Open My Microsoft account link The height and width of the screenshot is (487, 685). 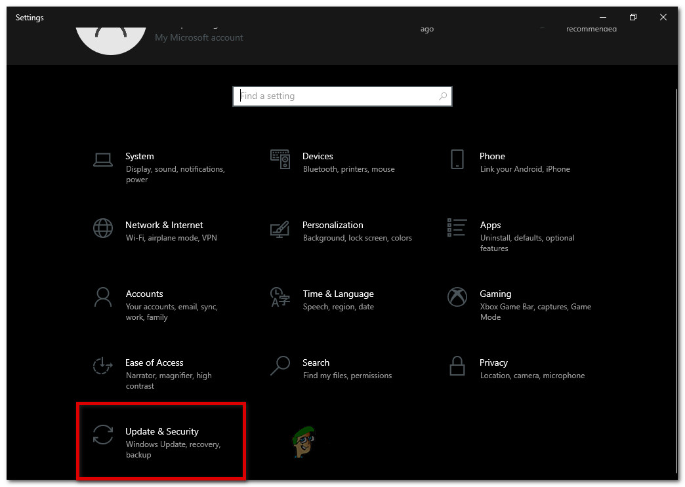[x=199, y=37]
